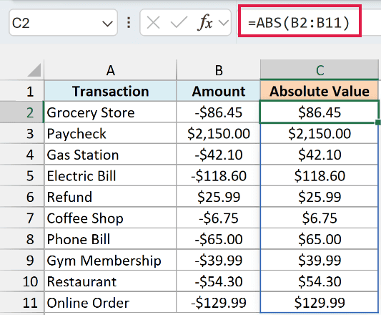Click the Name Box showing C2
Viewport: 381px width, 315px height.
[63, 23]
